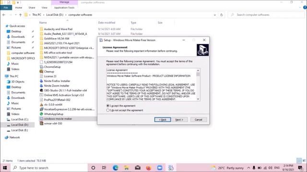
Task: Click license text scrollbar down arrow
Action: [198, 99]
